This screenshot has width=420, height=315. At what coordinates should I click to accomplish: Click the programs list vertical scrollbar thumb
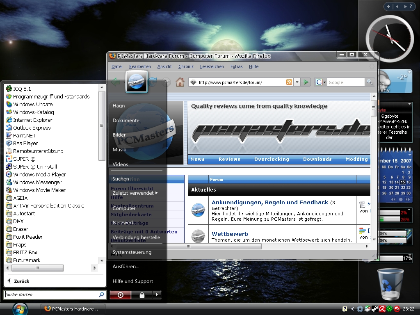(x=102, y=126)
